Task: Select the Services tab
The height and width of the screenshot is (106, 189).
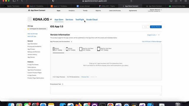Action: pos(69,19)
